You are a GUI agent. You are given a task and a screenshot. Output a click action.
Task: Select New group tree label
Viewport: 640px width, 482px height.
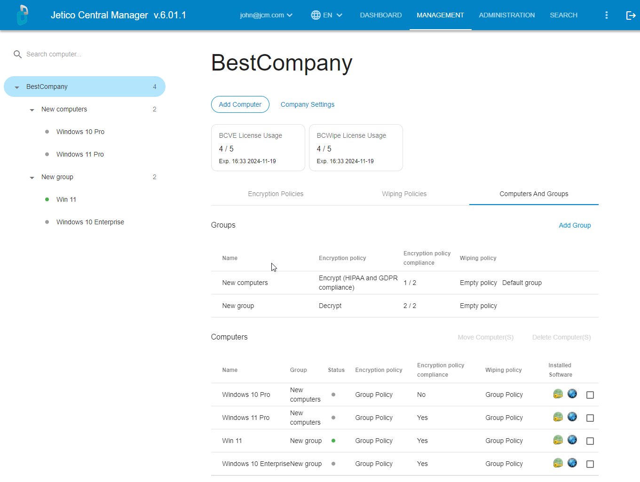tap(57, 177)
